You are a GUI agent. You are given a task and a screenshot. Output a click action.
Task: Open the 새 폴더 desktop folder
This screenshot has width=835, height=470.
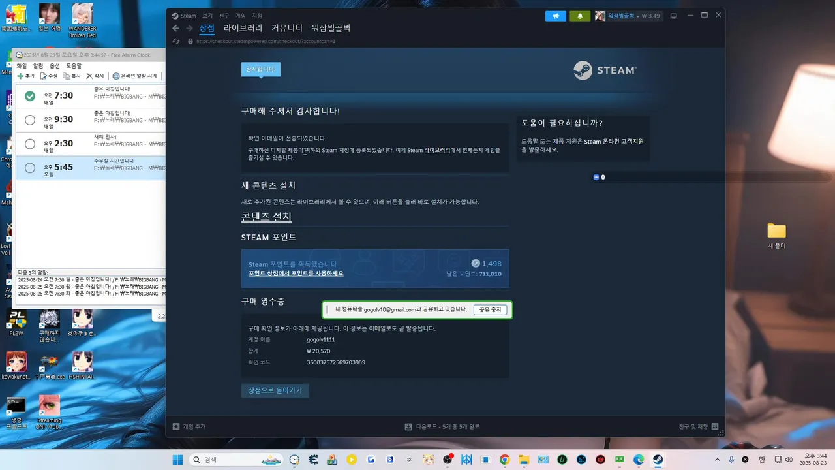pos(776,236)
